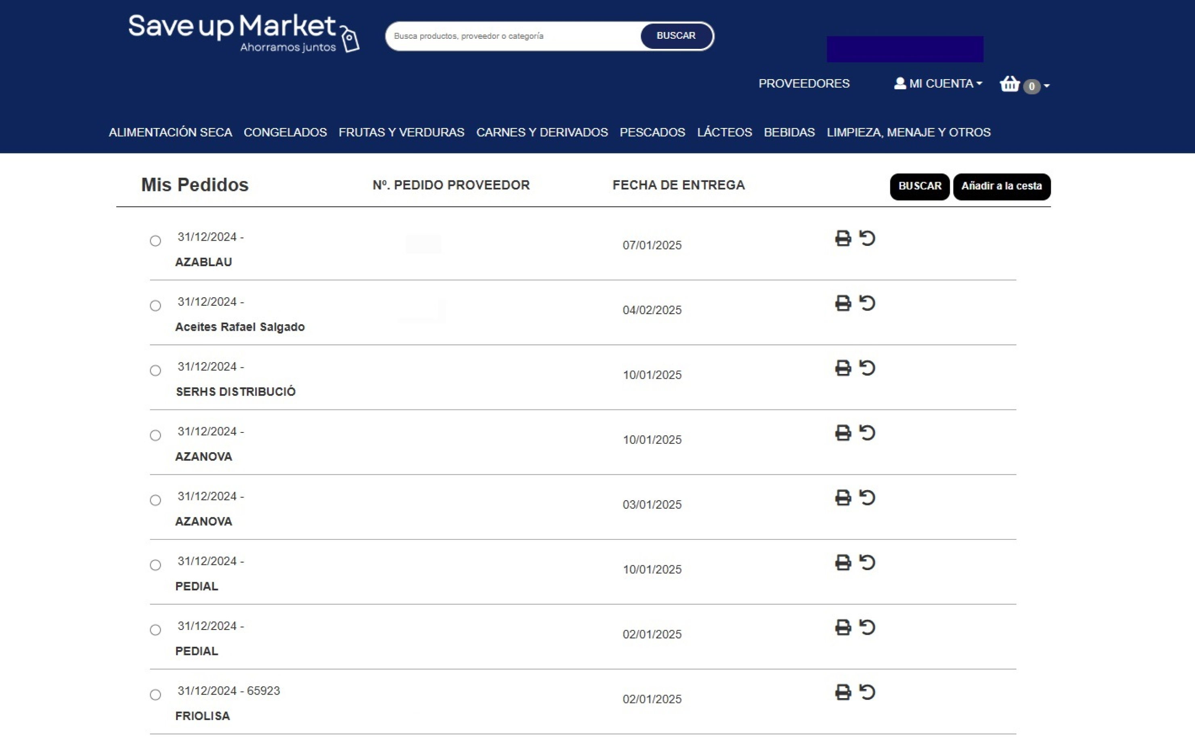The height and width of the screenshot is (747, 1195).
Task: Select radio for AZANOVA order delivered 03/01/2025
Action: pos(155,500)
